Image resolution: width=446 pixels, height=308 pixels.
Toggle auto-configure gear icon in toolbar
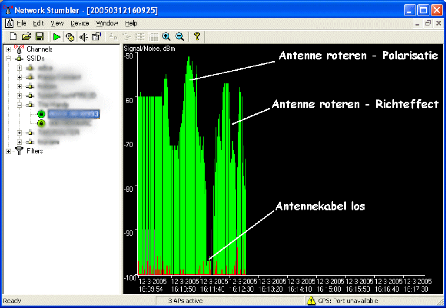click(x=70, y=37)
